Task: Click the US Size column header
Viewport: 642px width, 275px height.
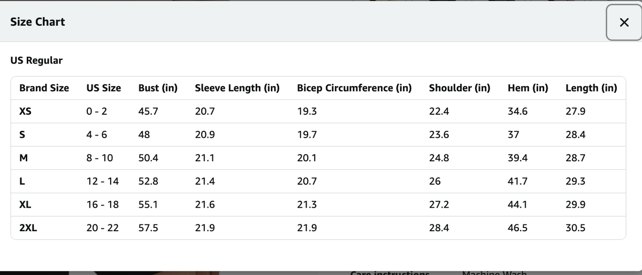Action: click(x=104, y=88)
